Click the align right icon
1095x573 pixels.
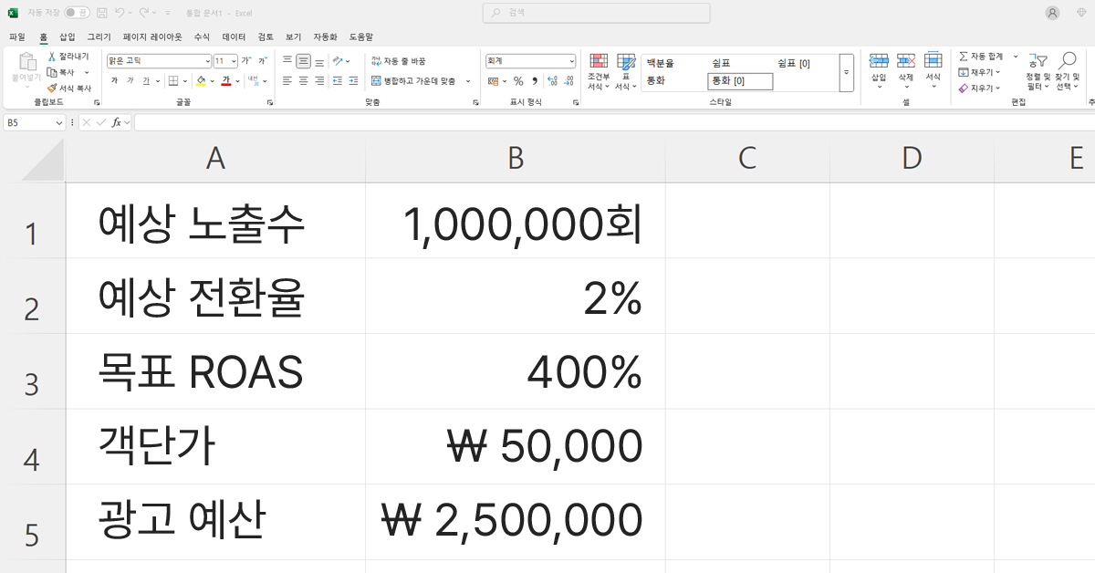click(x=319, y=81)
